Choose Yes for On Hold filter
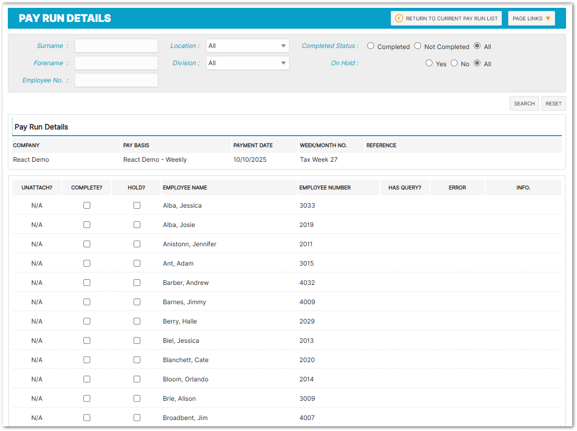This screenshot has width=577, height=431. pos(429,63)
